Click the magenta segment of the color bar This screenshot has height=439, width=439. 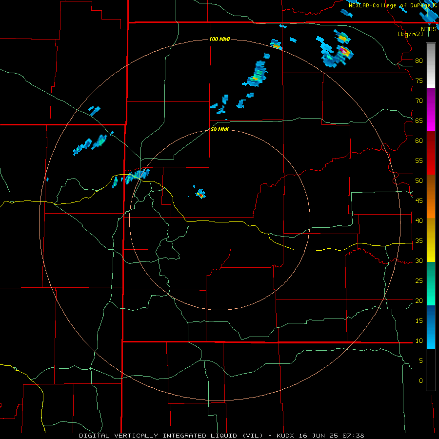pos(431,109)
